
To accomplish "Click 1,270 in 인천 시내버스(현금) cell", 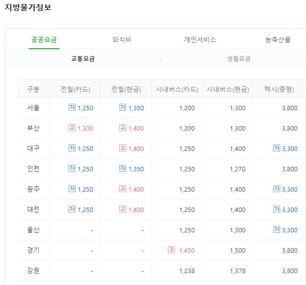I will coord(237,169).
